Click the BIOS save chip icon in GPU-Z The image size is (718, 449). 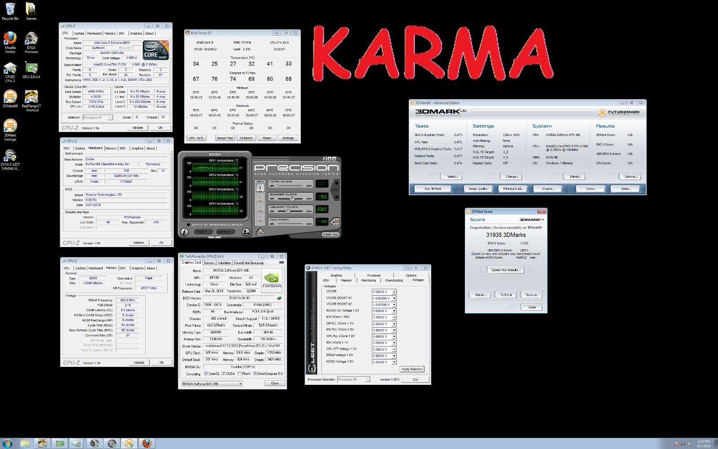(279, 298)
